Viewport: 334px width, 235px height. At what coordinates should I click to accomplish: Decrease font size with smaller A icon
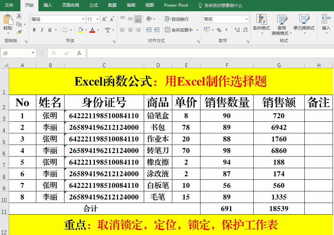pos(112,19)
